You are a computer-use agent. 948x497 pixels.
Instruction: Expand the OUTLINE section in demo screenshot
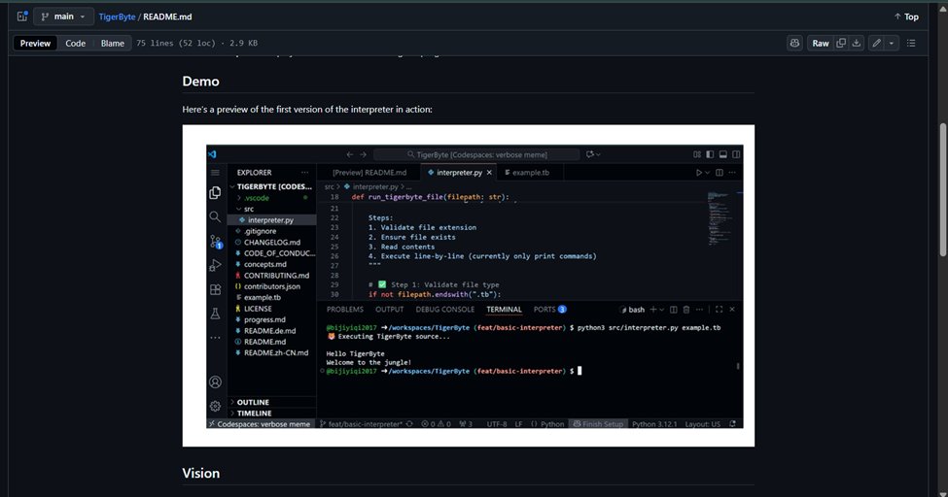271,402
